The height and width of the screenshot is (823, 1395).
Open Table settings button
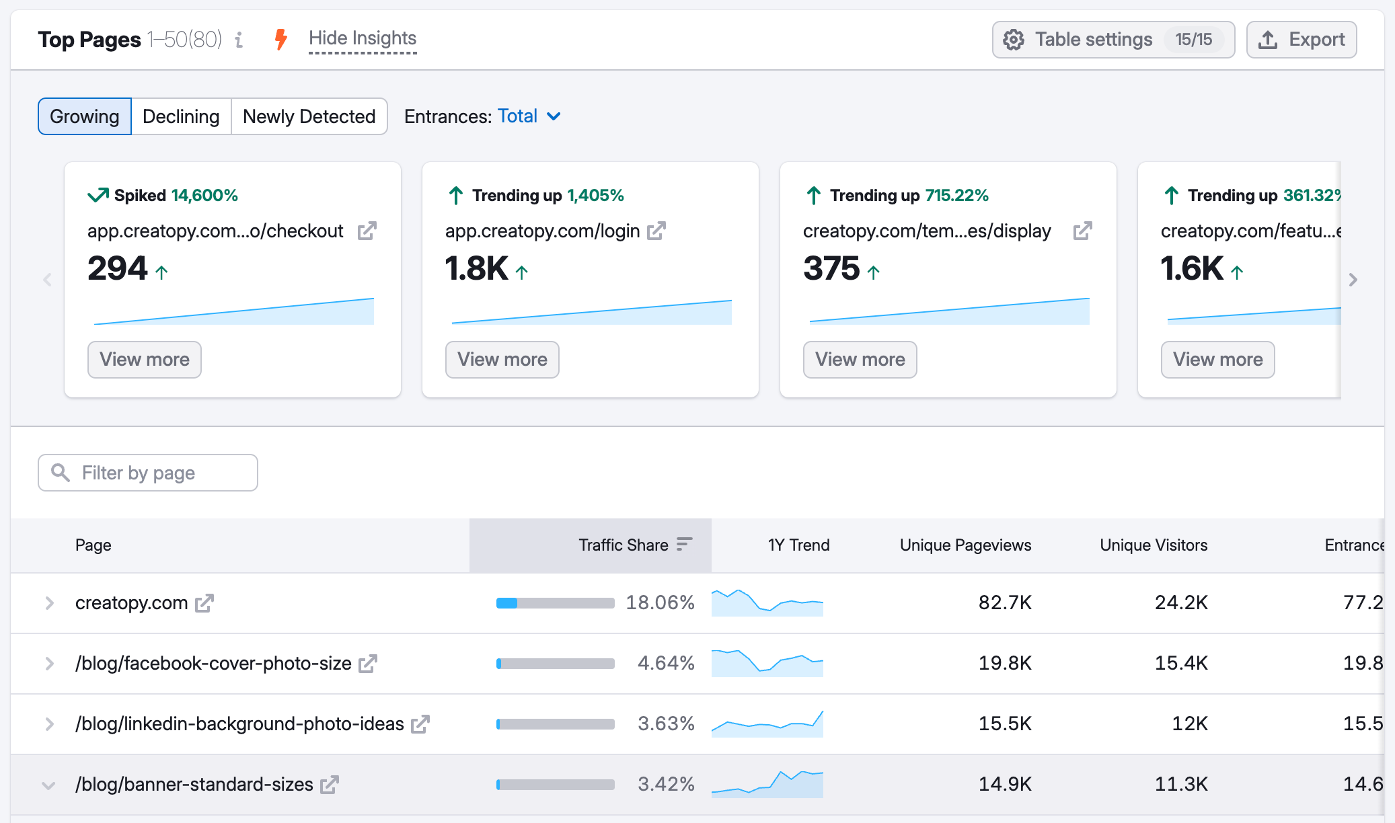click(x=1113, y=40)
